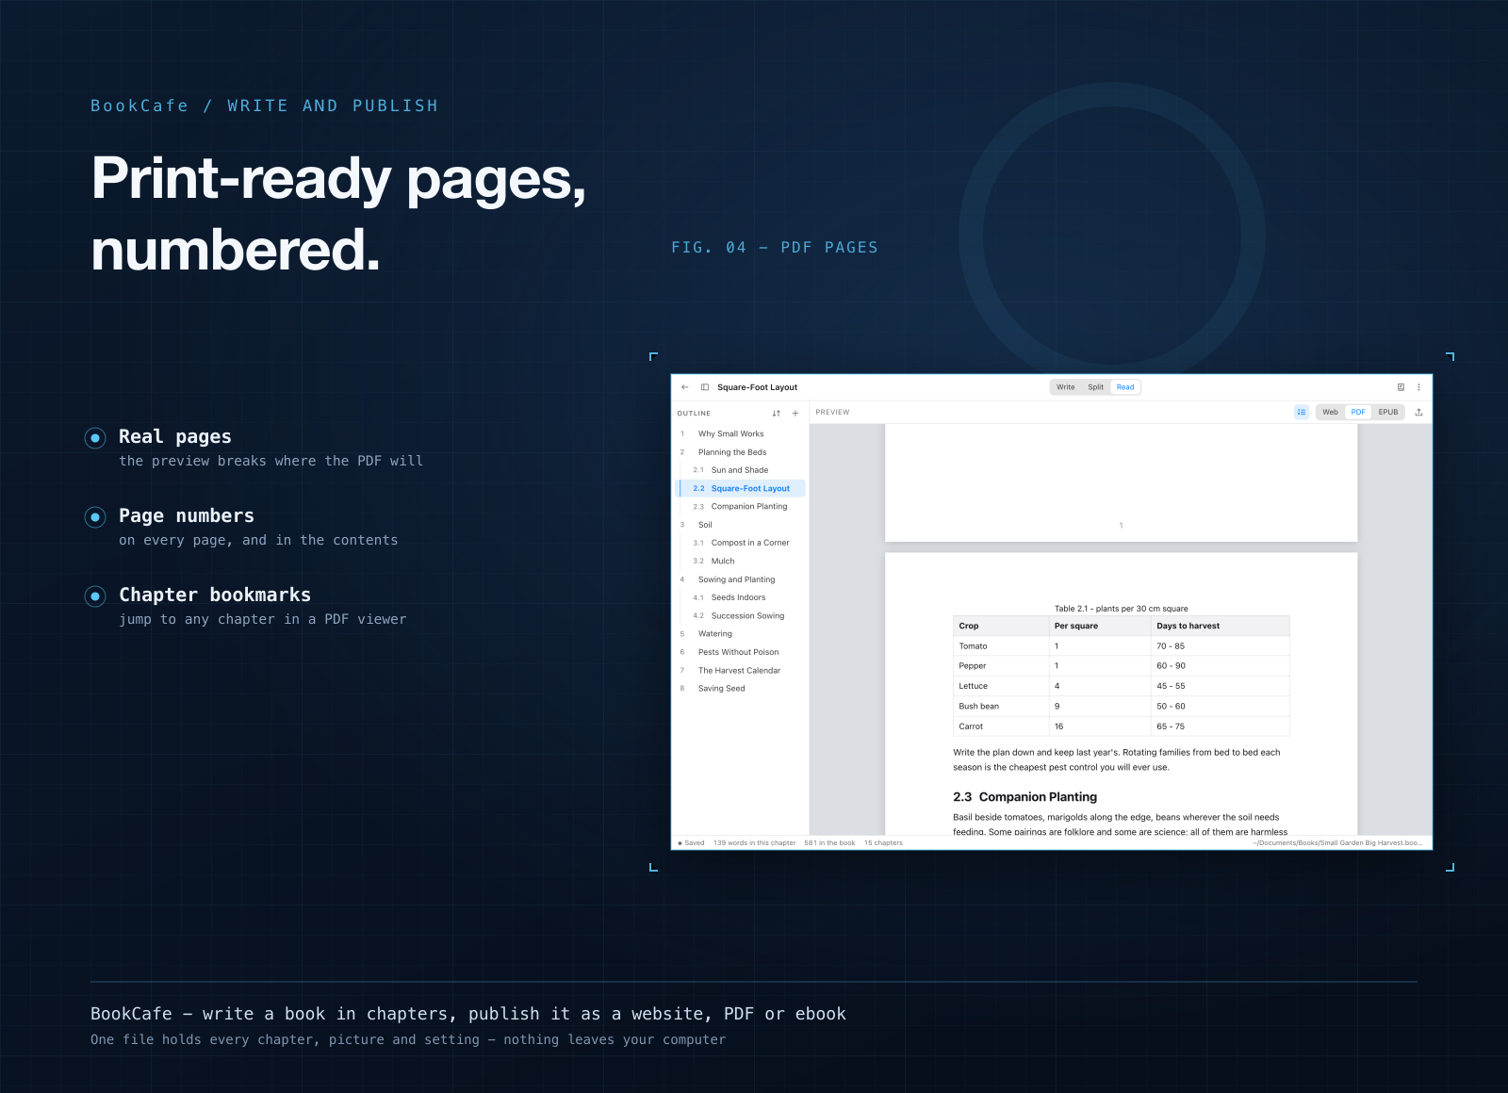Open the book details icon in title bar

(x=1401, y=387)
